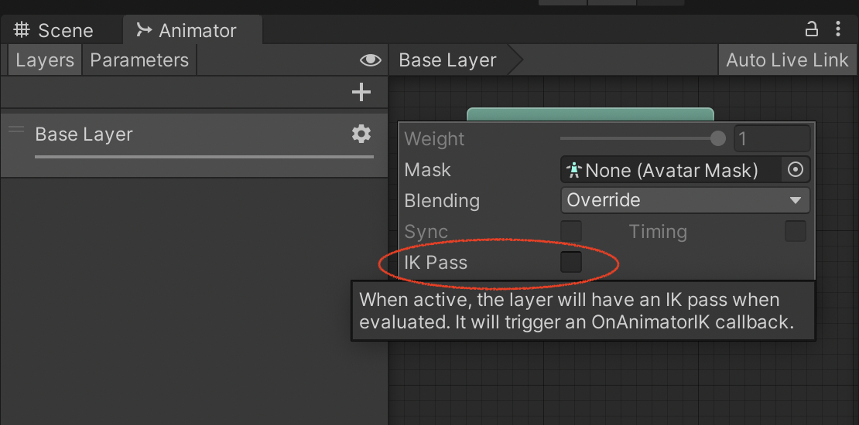Click the lock icon on Animator window
Screen dimensions: 859x425
point(812,29)
